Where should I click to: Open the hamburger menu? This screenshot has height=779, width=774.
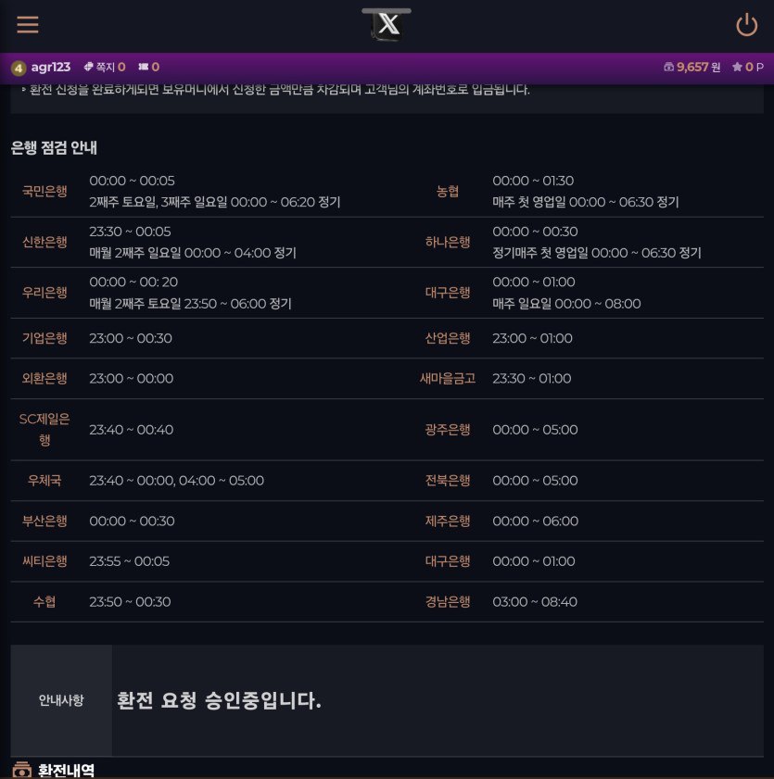(x=28, y=25)
